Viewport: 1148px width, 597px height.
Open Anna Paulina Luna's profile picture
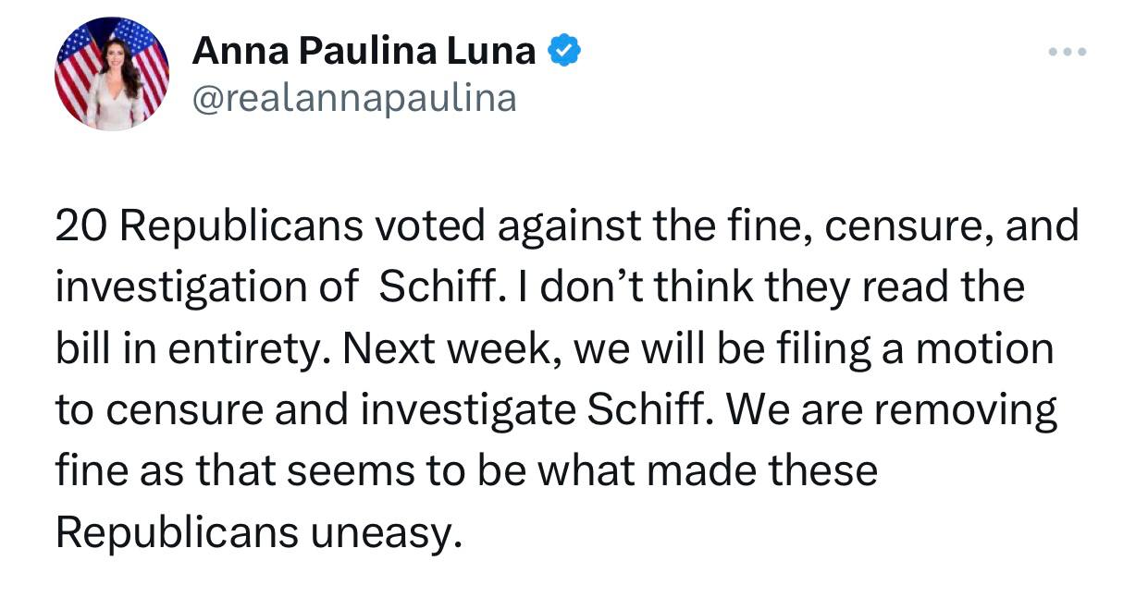112,73
